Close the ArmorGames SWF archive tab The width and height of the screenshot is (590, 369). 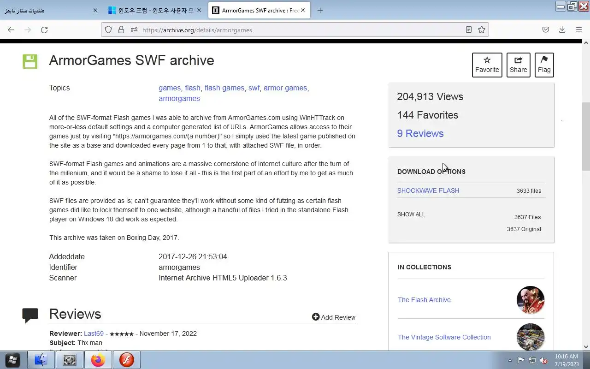click(x=303, y=10)
